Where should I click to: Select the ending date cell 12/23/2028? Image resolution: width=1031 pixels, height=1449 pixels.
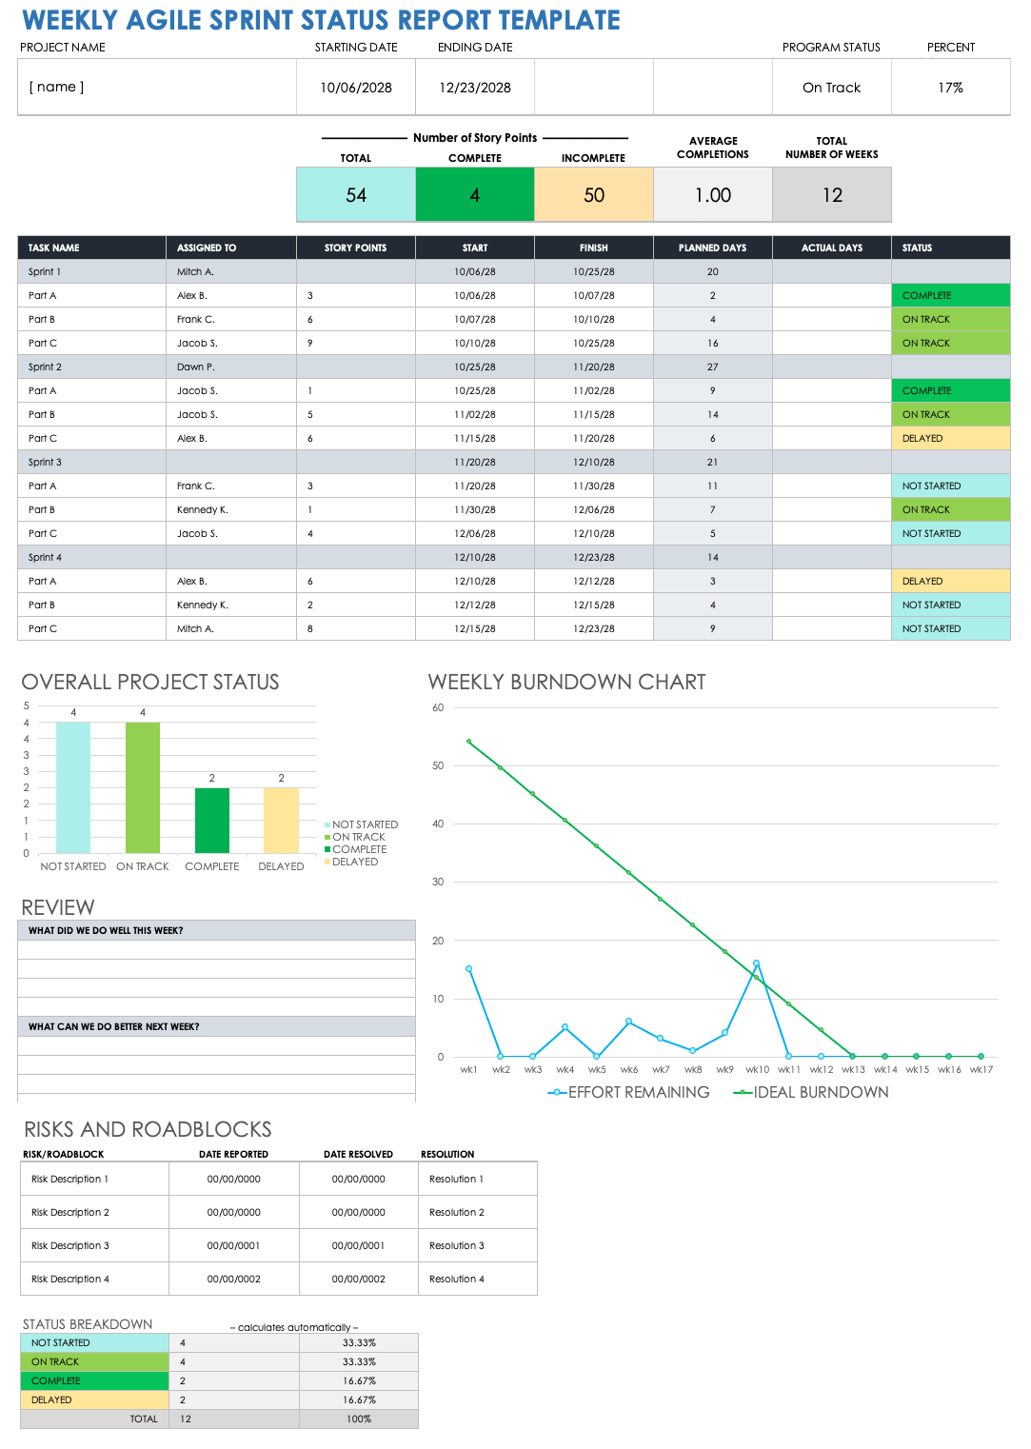click(x=475, y=88)
